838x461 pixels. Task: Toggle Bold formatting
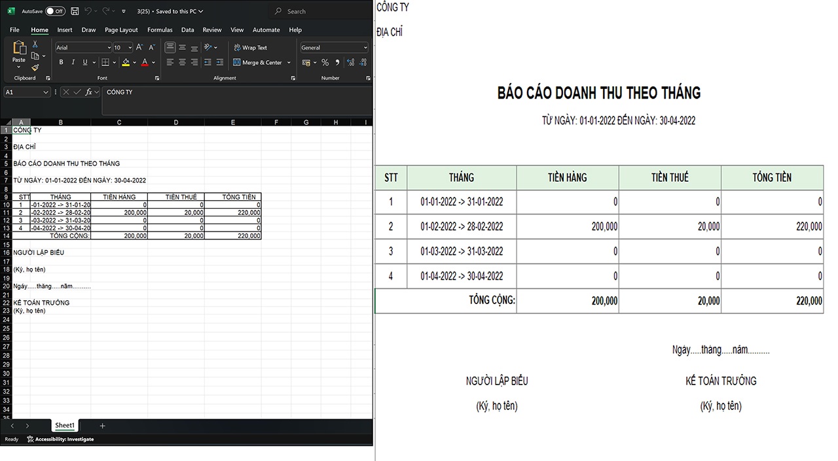click(62, 63)
